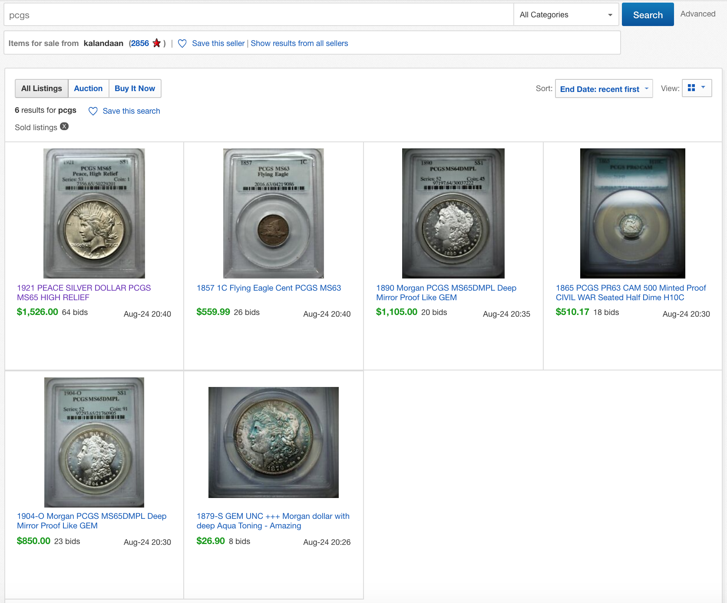
Task: Open the 1904-O Morgan PCGS MS65DMPL listing title
Action: tap(92, 521)
